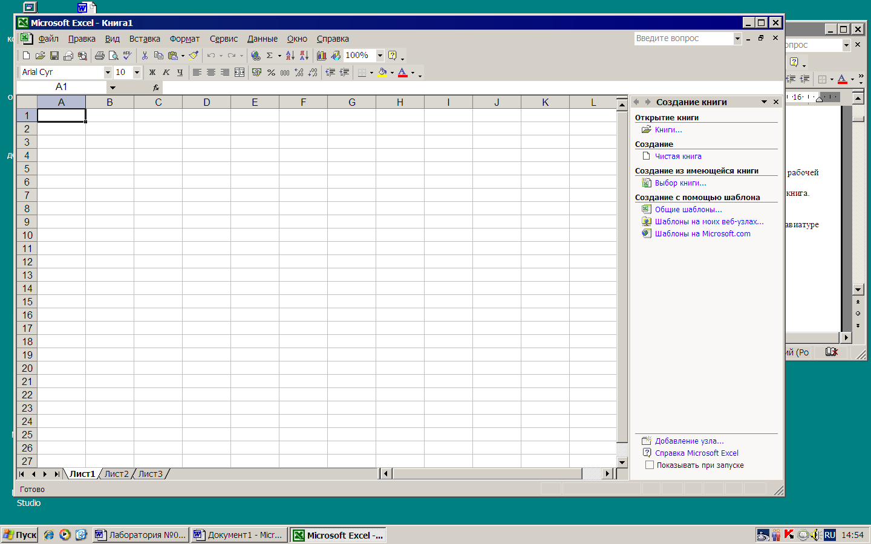Image resolution: width=871 pixels, height=544 pixels.
Task: Click Decrease Indent icon
Action: [x=330, y=73]
